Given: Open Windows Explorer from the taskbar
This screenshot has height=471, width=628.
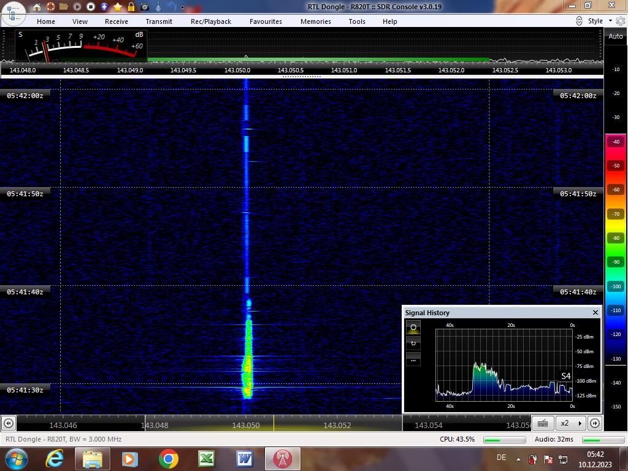Looking at the screenshot, I should coord(92,459).
